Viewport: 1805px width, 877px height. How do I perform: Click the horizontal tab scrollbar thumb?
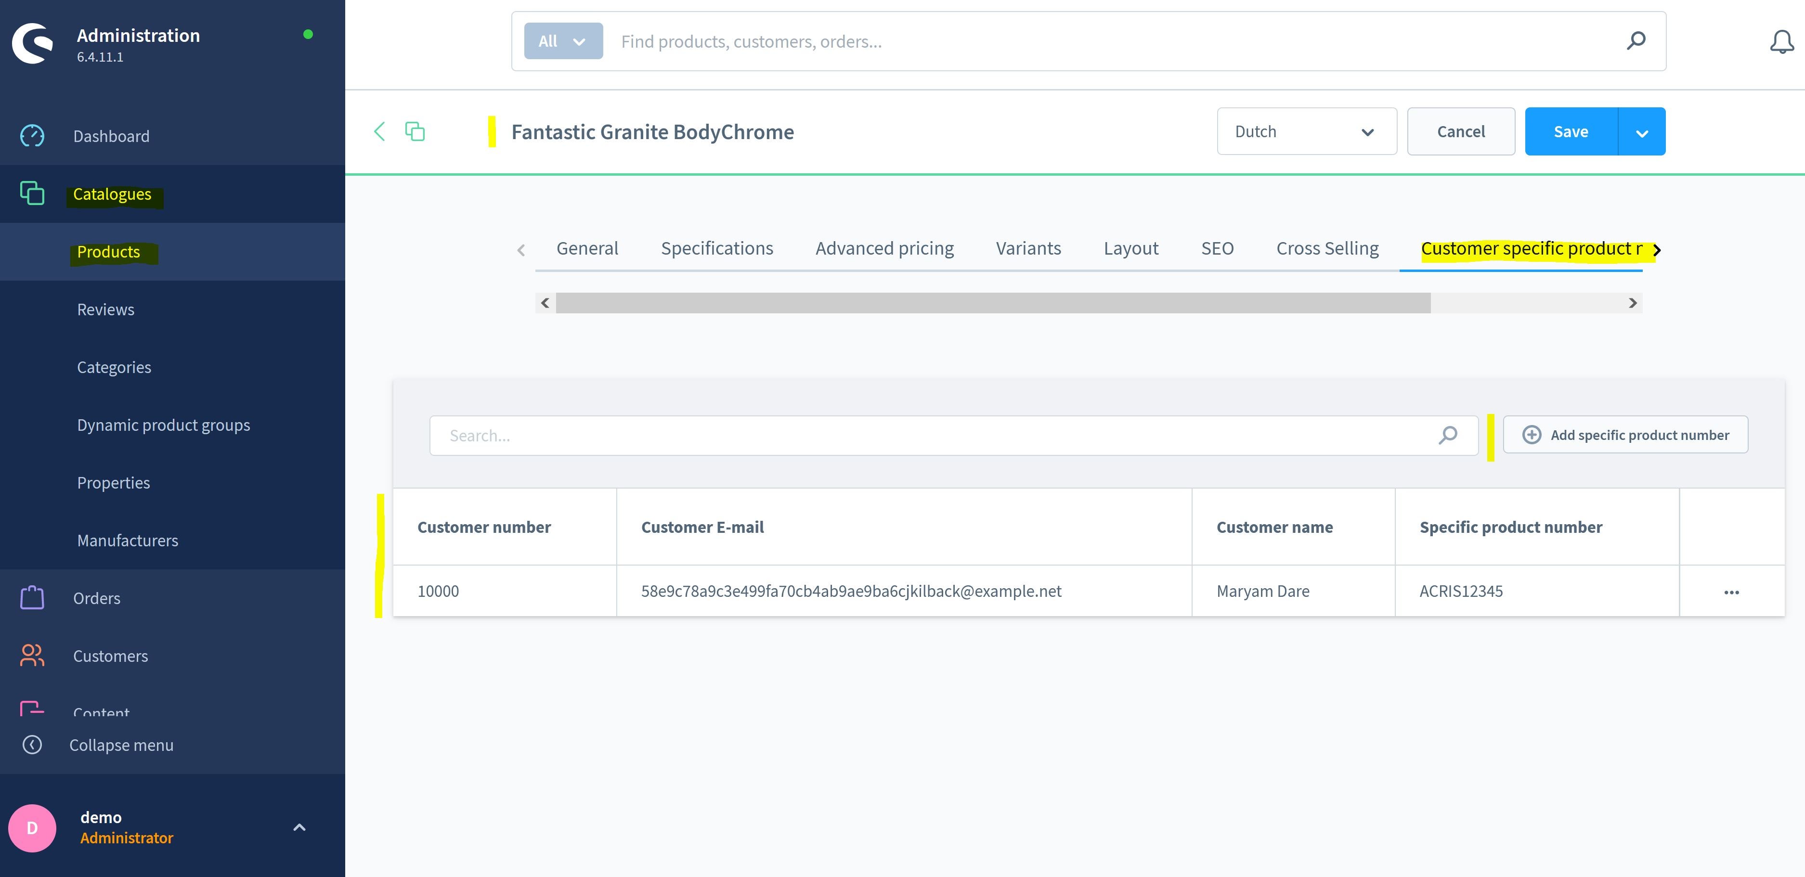[993, 303]
